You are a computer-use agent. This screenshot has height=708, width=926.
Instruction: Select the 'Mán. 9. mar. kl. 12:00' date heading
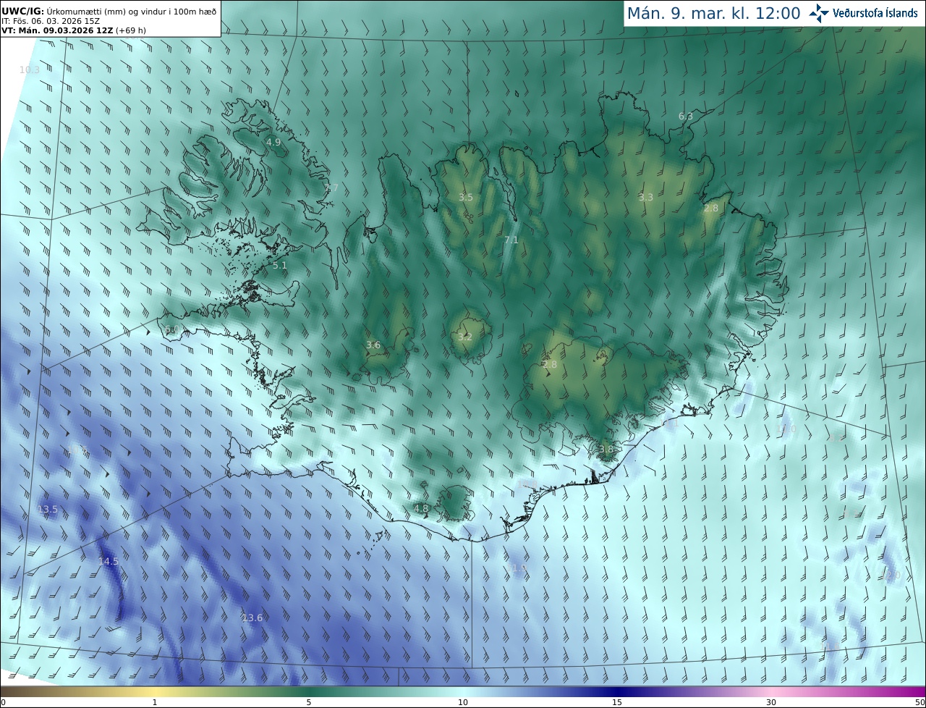point(713,13)
